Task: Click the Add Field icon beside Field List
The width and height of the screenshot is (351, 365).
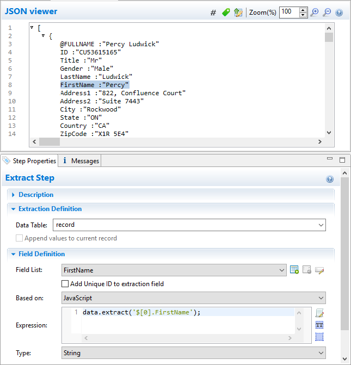Action: (294, 270)
